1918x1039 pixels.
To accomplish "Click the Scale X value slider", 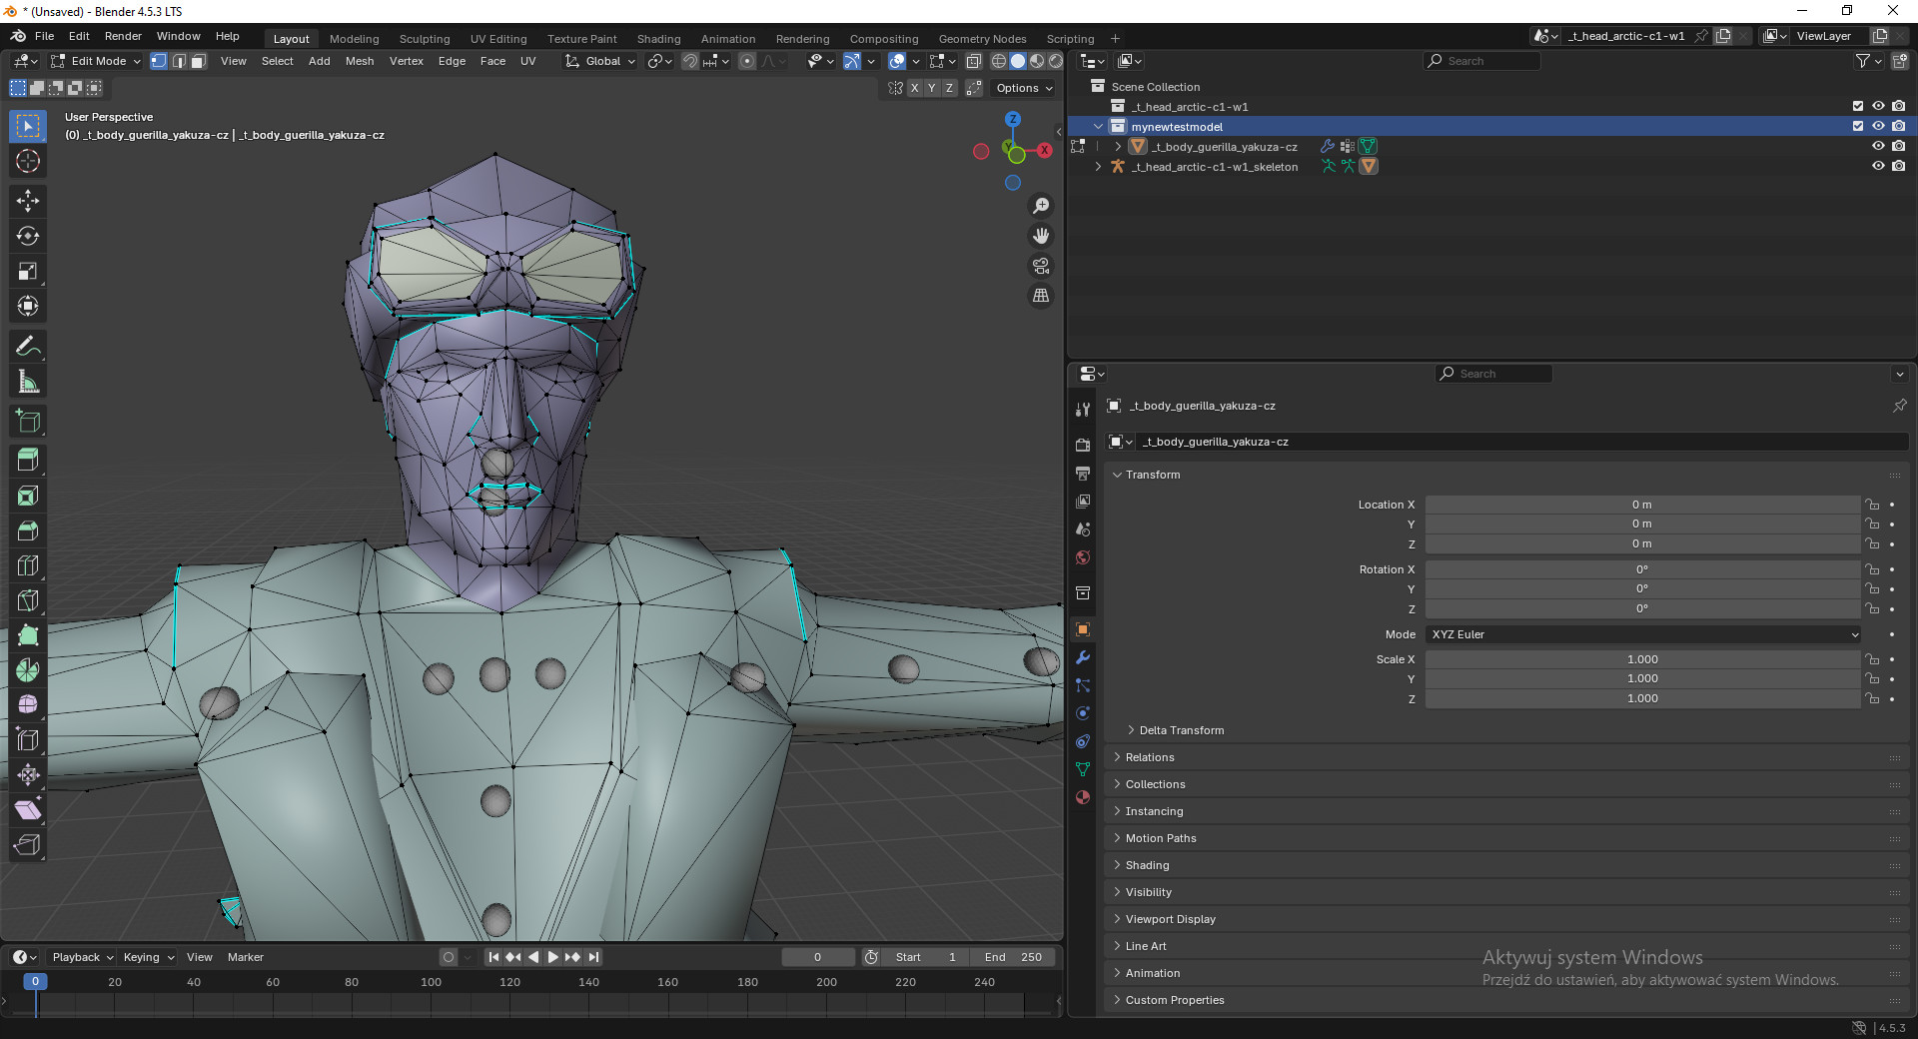I will click(1641, 659).
